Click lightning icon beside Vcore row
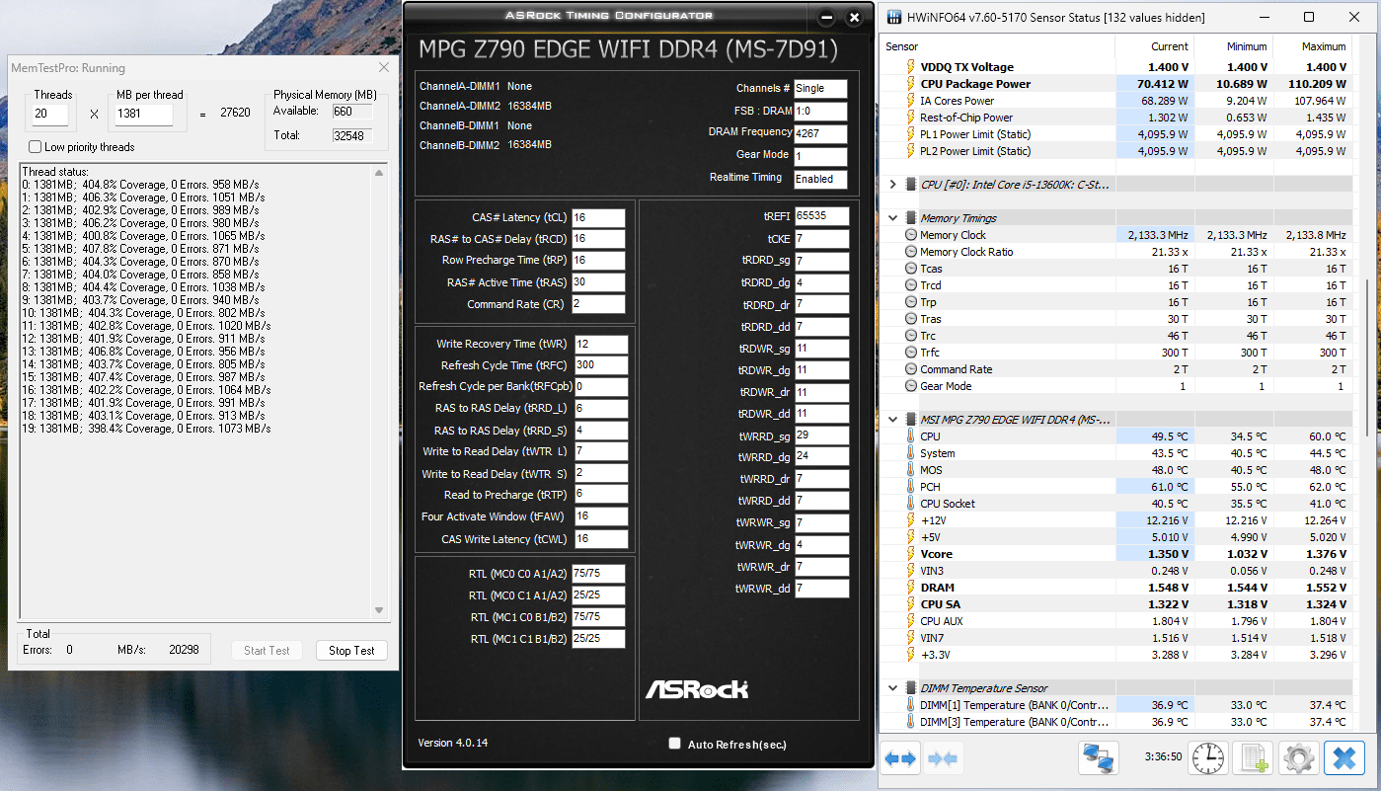The image size is (1381, 791). point(910,554)
